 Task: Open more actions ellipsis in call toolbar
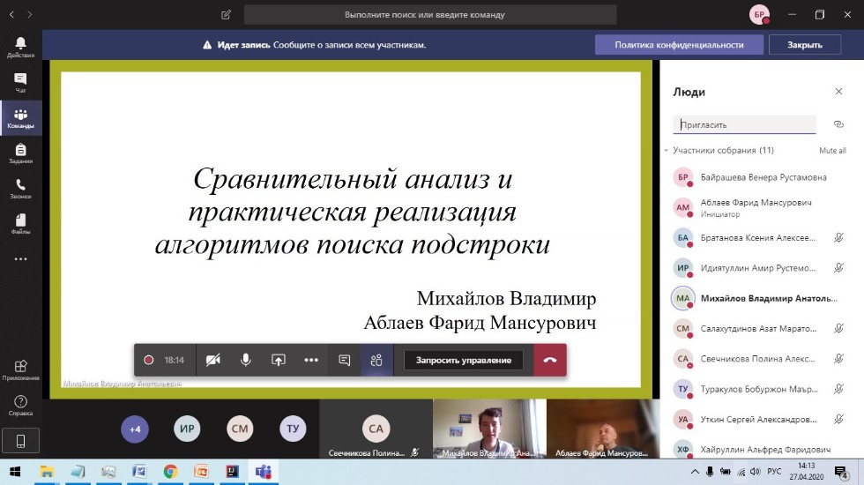click(x=311, y=360)
